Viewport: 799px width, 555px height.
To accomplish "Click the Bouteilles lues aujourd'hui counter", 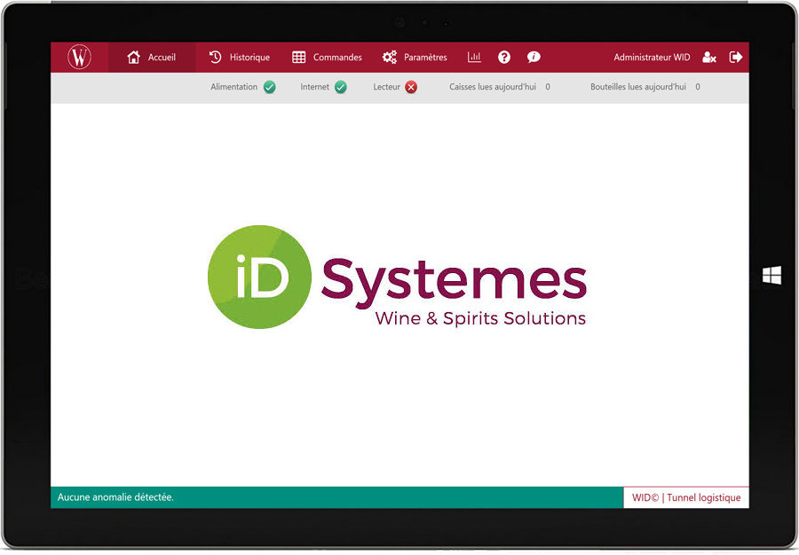I will point(645,87).
